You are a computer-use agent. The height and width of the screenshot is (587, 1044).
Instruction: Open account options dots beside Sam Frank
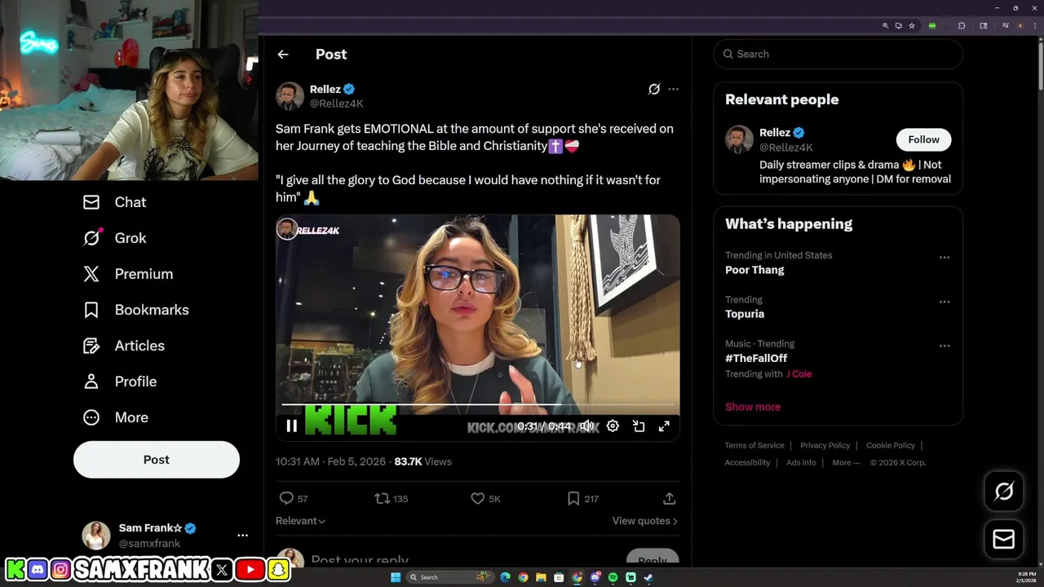coord(242,536)
